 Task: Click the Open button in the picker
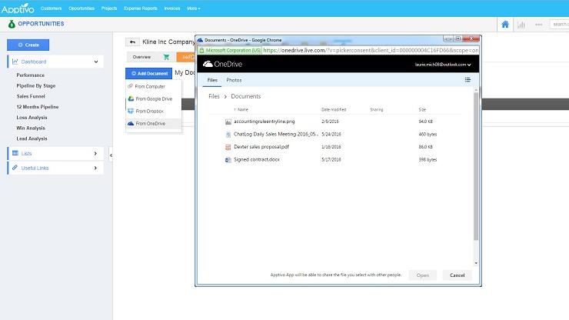422,275
